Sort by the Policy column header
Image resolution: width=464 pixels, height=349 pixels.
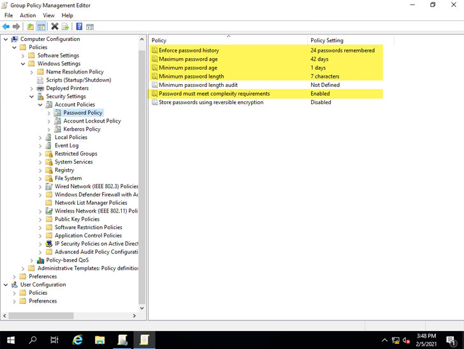[x=228, y=40]
